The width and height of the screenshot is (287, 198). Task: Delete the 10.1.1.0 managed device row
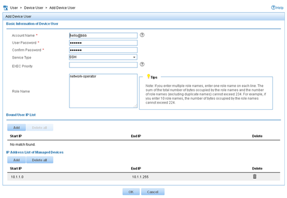pyautogui.click(x=254, y=177)
